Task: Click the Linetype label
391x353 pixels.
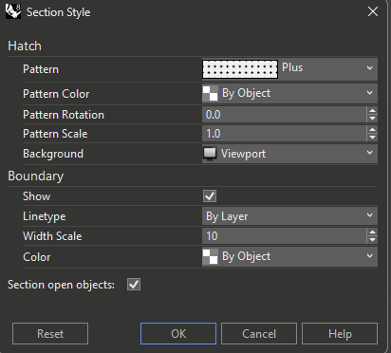Action: [45, 216]
